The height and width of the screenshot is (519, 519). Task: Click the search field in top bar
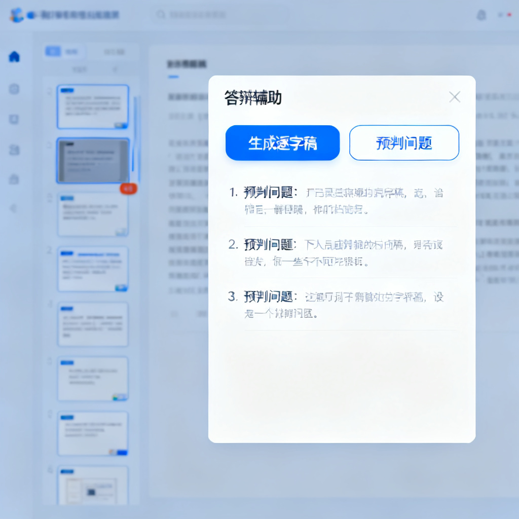pos(220,15)
